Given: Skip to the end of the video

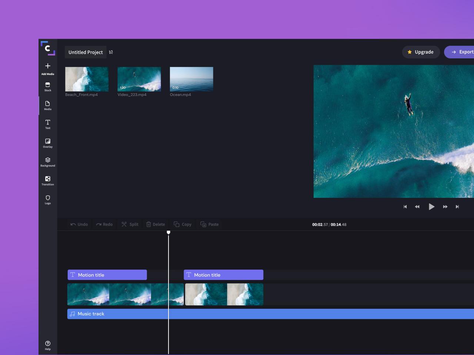Looking at the screenshot, I should (x=457, y=207).
